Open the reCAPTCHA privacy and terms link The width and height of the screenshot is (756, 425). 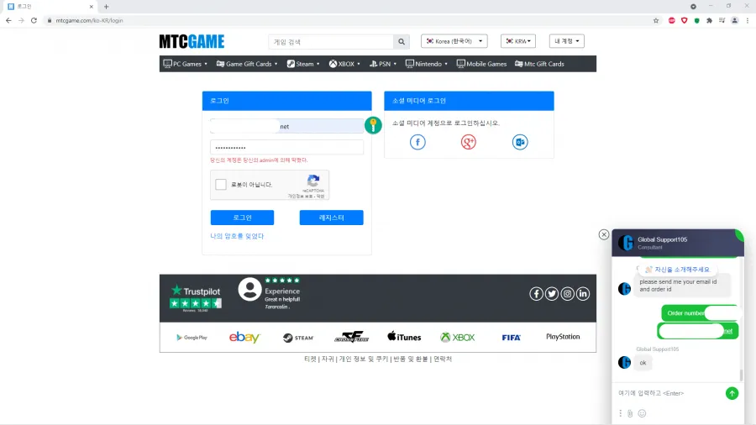(x=306, y=196)
